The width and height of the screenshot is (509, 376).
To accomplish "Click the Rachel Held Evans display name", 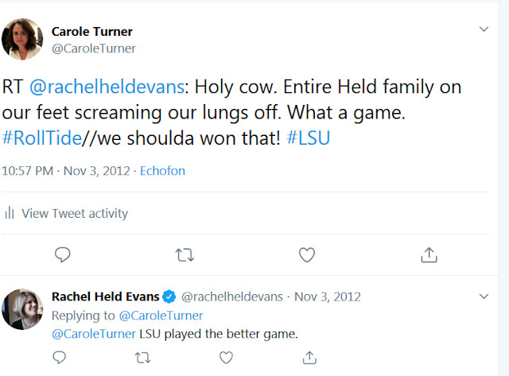I will [104, 297].
